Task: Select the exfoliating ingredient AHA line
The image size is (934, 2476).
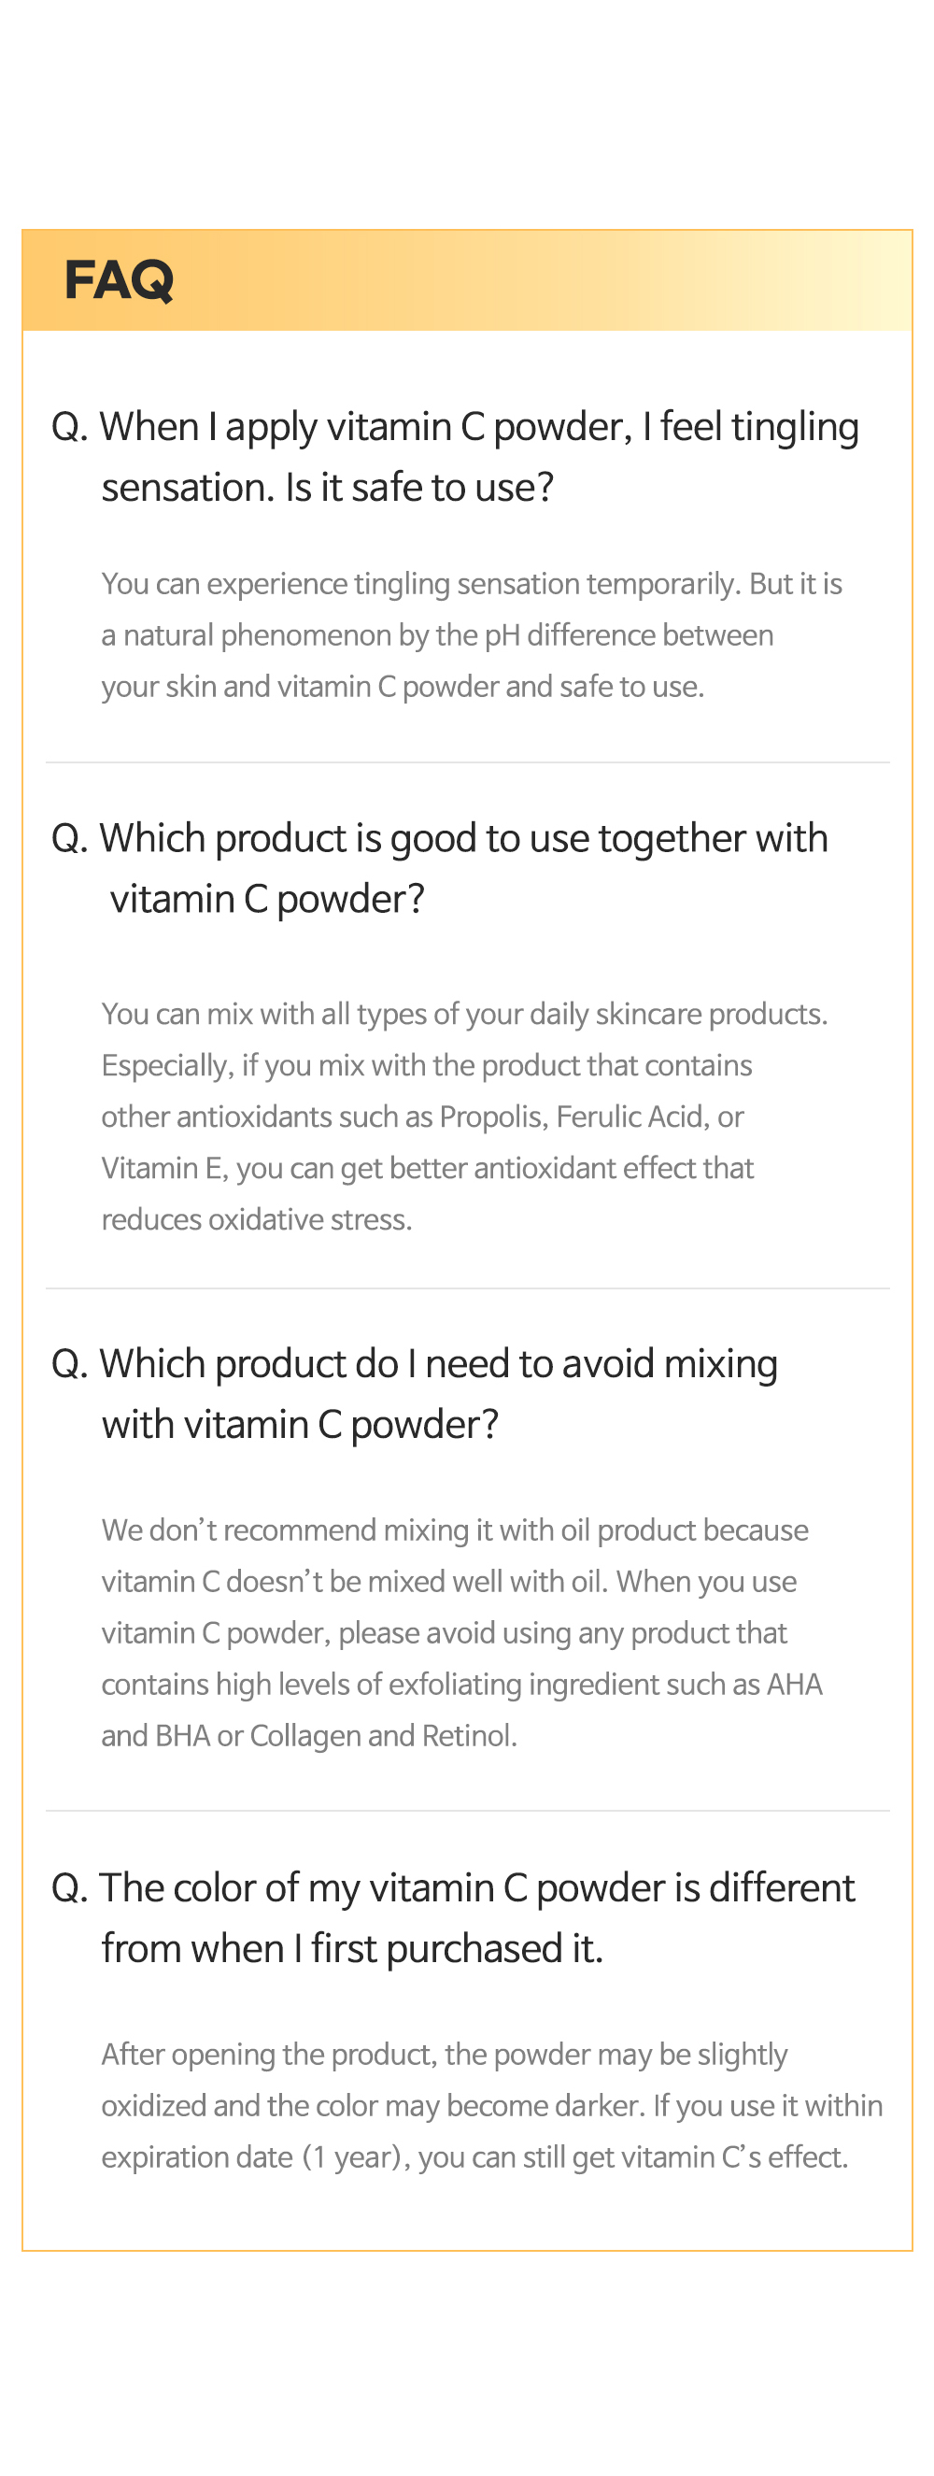Action: (462, 1684)
